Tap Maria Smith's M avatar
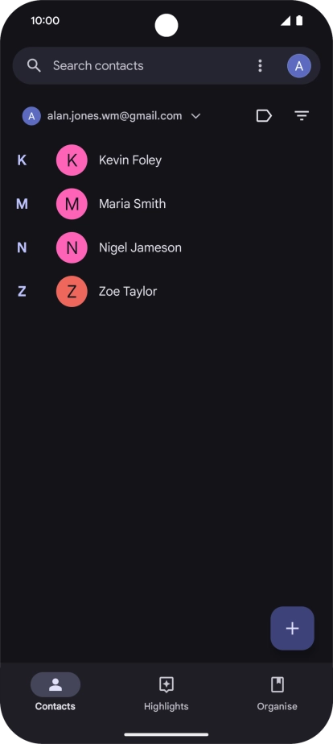 click(72, 204)
